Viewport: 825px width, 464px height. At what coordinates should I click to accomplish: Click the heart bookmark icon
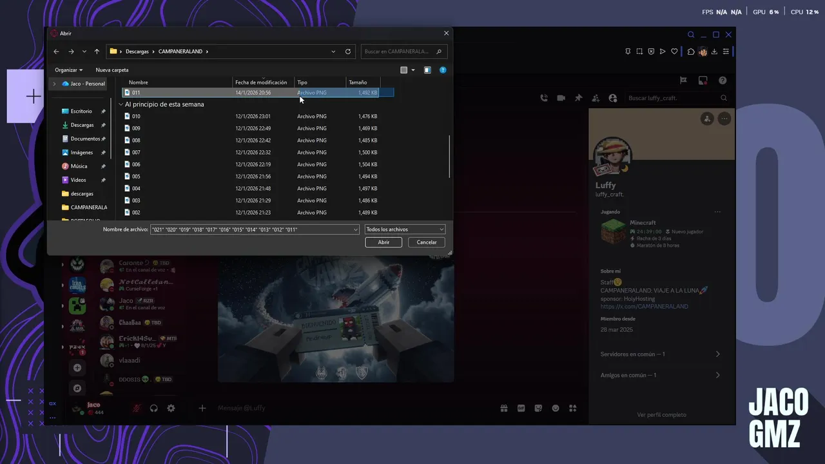pos(674,52)
